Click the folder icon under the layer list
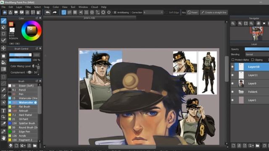The width and height of the screenshot is (269, 151). coord(257,146)
